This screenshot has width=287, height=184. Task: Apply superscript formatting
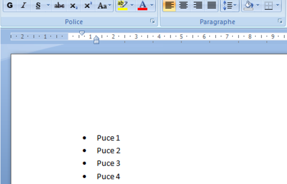88,6
